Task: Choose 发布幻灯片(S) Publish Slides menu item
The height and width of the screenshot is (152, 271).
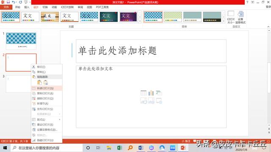Action: coord(47,109)
